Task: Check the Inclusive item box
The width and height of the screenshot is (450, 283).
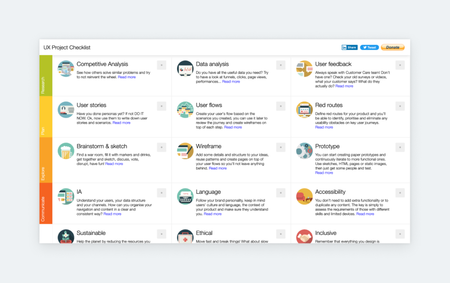Action: (400, 234)
